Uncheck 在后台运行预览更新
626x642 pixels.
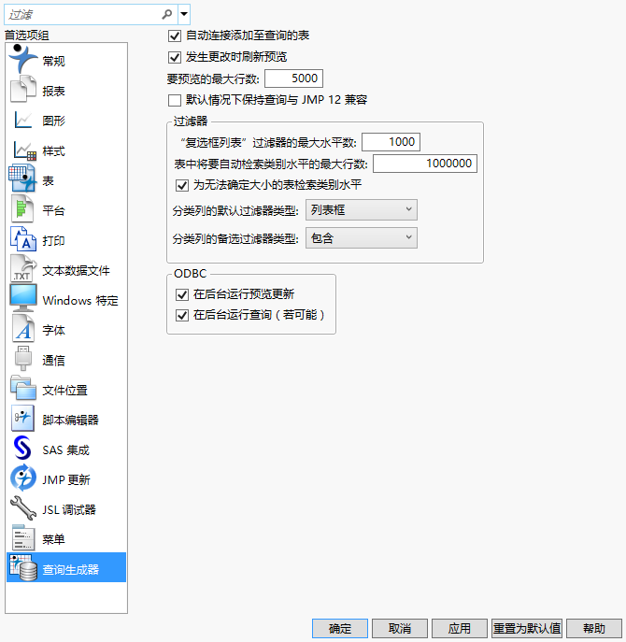182,294
